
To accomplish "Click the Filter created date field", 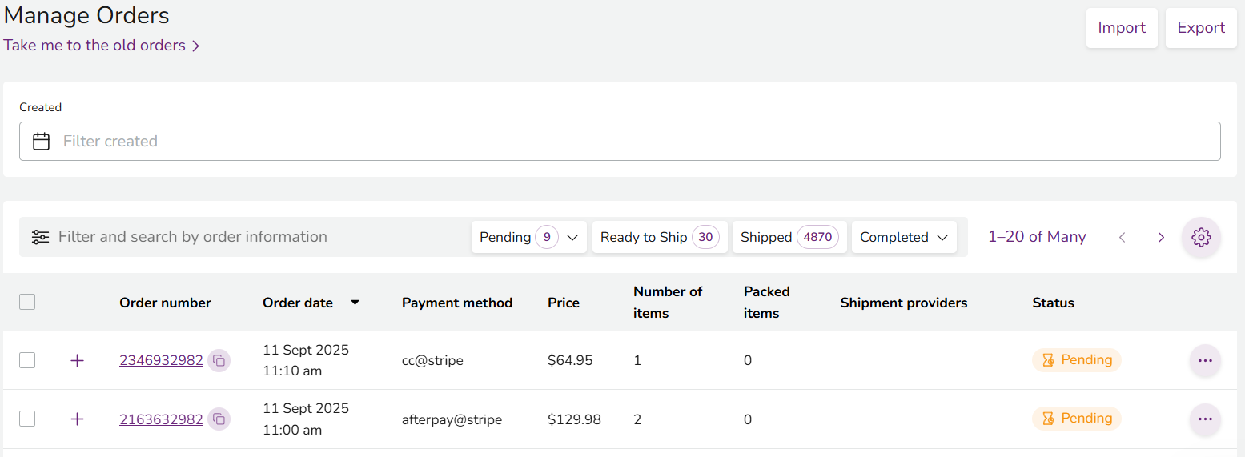I will 619,141.
